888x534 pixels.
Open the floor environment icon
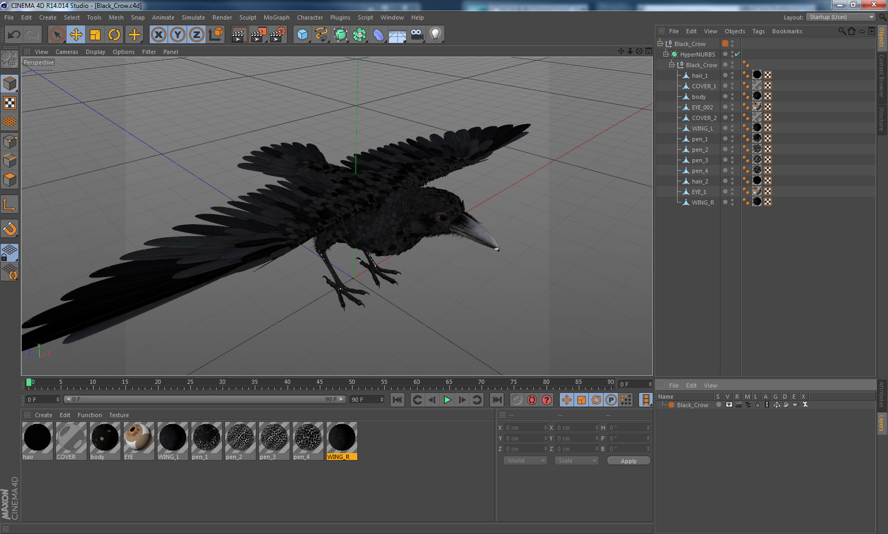point(397,35)
